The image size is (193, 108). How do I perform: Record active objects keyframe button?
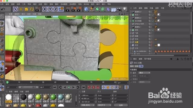click(x=89, y=87)
